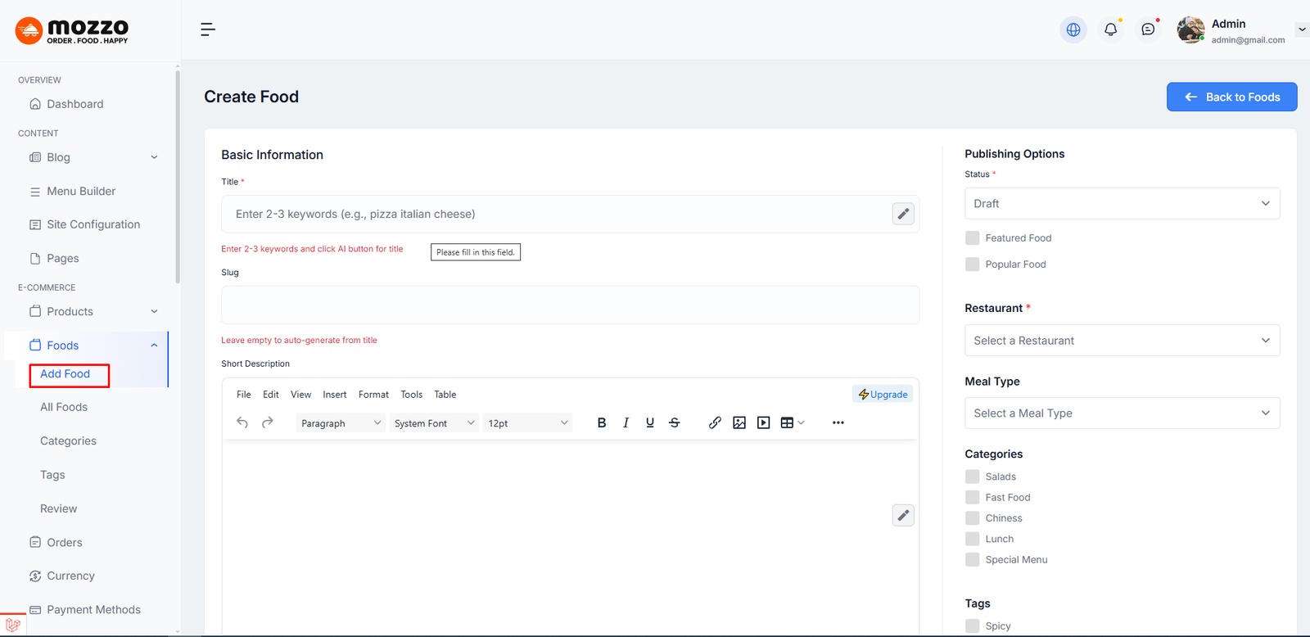The image size is (1310, 637).
Task: Open the Format menu in the editor
Action: pos(373,395)
